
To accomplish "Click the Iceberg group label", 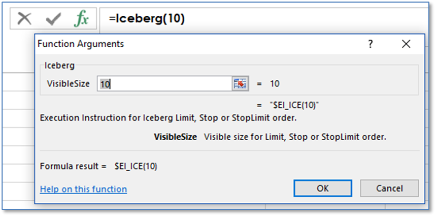I will (x=60, y=65).
